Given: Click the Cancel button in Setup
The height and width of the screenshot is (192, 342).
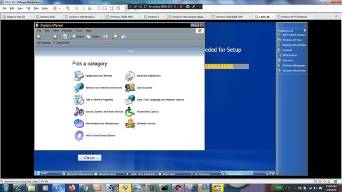Looking at the screenshot, I should tap(89, 158).
